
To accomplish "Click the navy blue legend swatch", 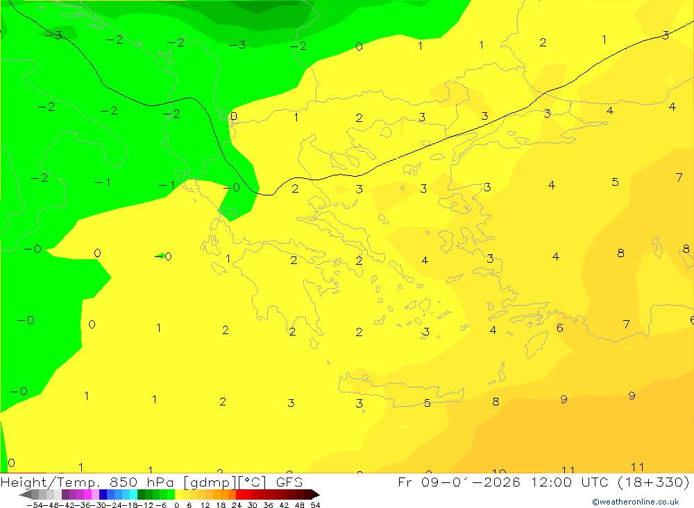I will click(103, 495).
